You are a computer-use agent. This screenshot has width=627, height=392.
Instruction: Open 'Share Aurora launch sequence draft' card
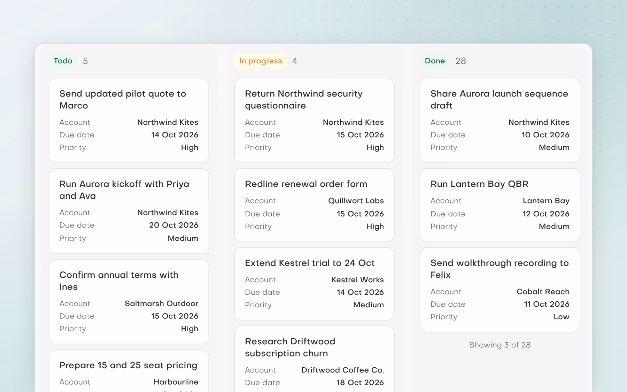(x=500, y=120)
